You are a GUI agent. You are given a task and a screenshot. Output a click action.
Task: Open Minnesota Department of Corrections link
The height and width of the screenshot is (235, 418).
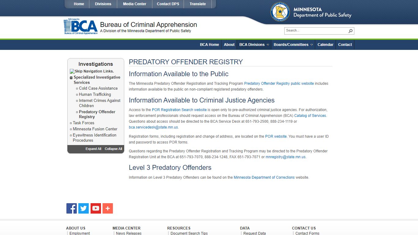[264, 177]
